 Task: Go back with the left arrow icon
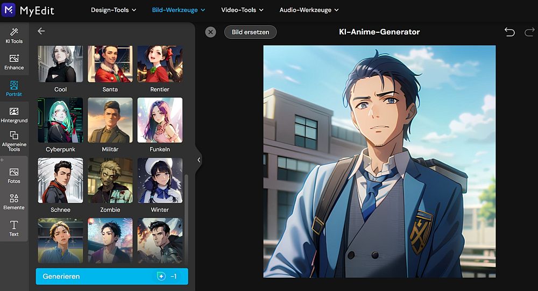point(41,31)
